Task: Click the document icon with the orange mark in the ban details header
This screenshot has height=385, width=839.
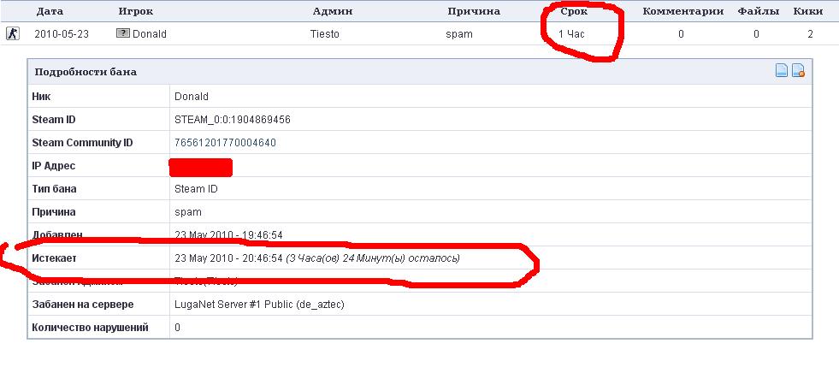Action: [x=798, y=71]
